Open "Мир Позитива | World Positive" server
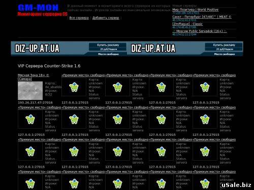Image resolution: width=254 pixels, height=190 pixels. point(195,10)
